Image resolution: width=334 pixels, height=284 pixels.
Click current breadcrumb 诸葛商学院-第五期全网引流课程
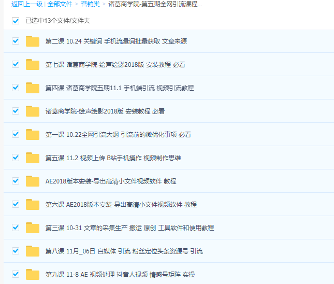click(x=155, y=4)
